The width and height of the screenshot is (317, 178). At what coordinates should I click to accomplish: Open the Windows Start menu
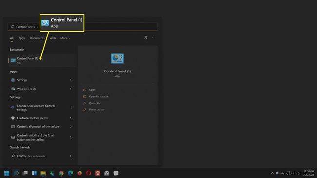coord(7,173)
